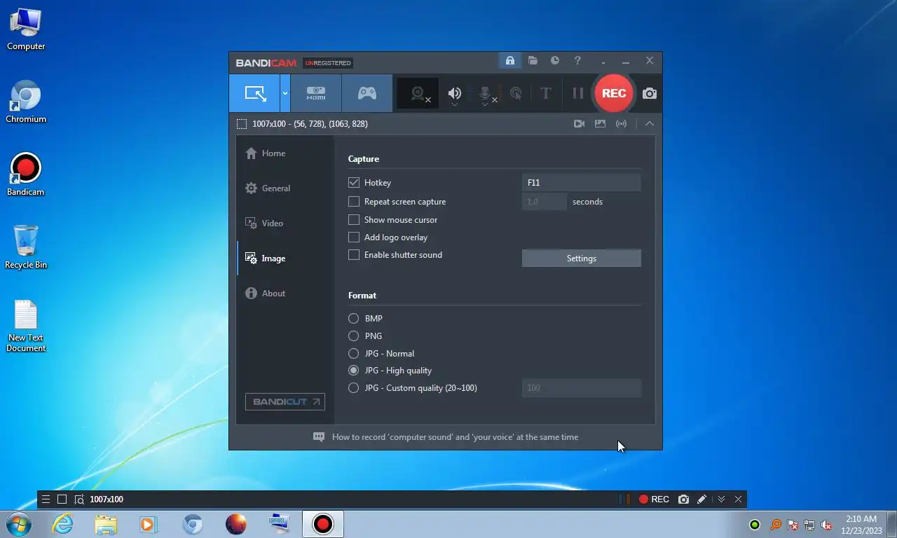The width and height of the screenshot is (897, 538).
Task: Click the capture bar camera screenshot icon
Action: tap(683, 499)
